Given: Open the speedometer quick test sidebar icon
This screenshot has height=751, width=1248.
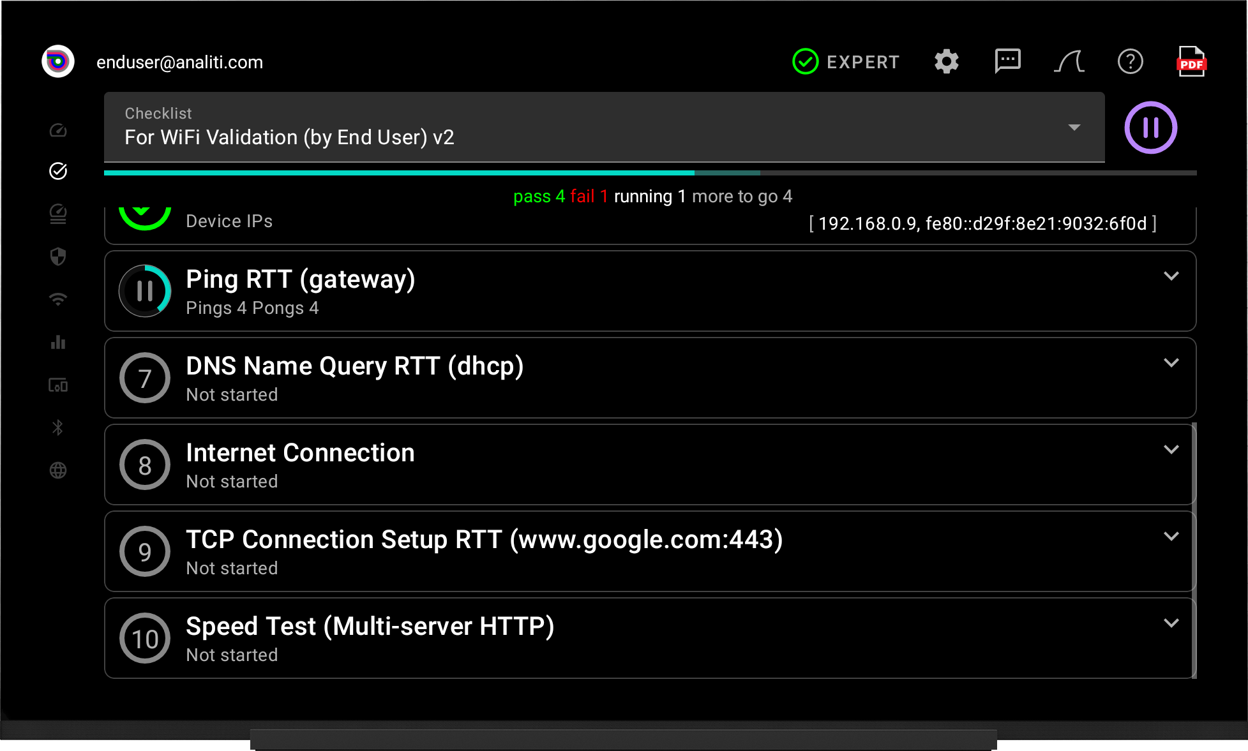Looking at the screenshot, I should pyautogui.click(x=58, y=130).
